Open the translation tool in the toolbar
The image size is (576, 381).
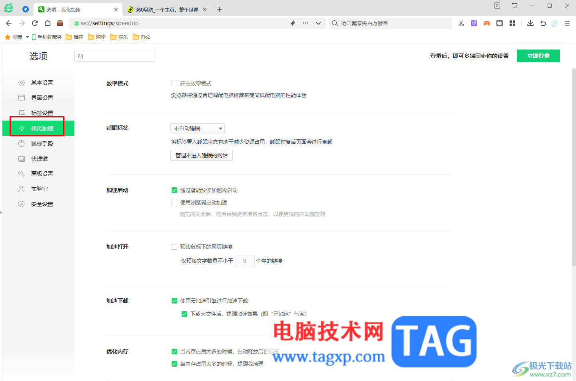[474, 23]
